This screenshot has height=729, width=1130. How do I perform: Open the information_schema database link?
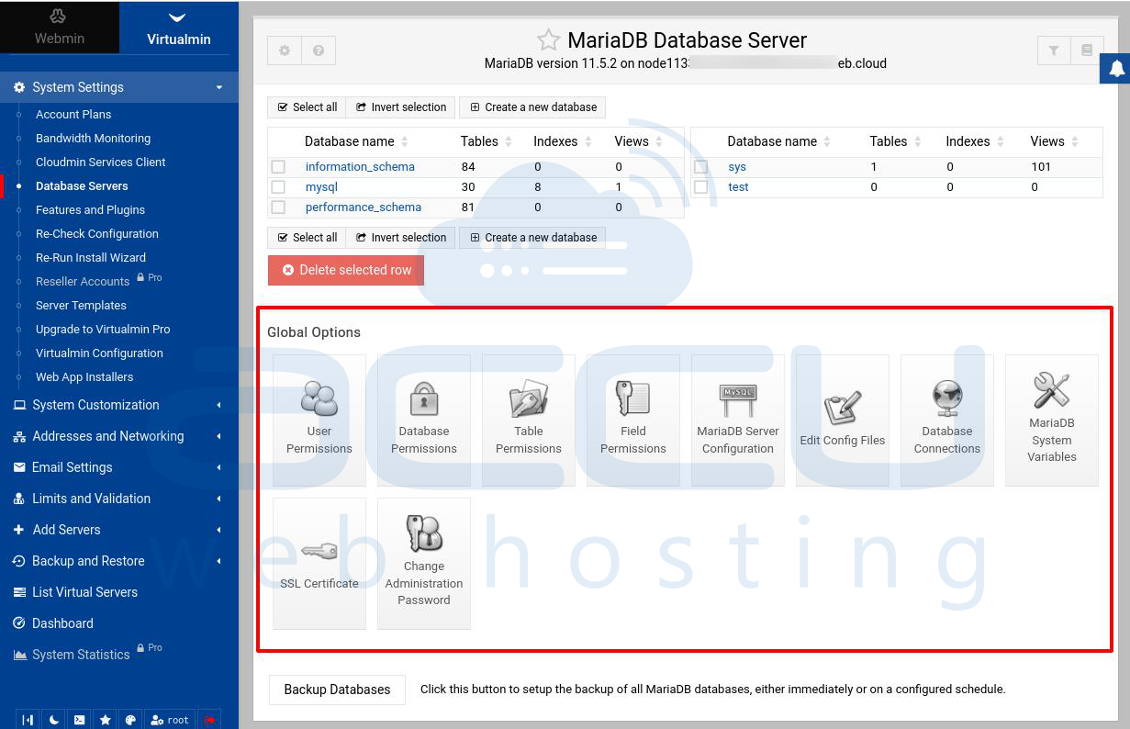tap(360, 167)
